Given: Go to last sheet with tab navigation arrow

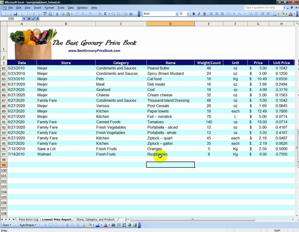Looking at the screenshot, I should pos(13,219).
